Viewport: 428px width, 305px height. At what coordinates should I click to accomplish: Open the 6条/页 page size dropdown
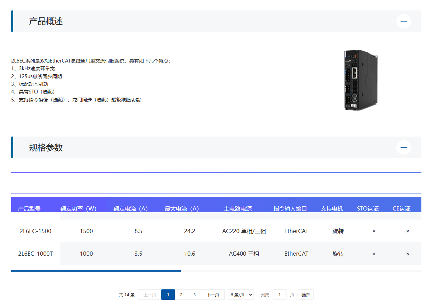click(241, 294)
